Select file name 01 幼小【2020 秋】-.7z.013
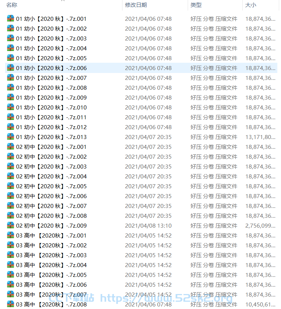Image resolution: width=281 pixels, height=309 pixels. pyautogui.click(x=51, y=137)
